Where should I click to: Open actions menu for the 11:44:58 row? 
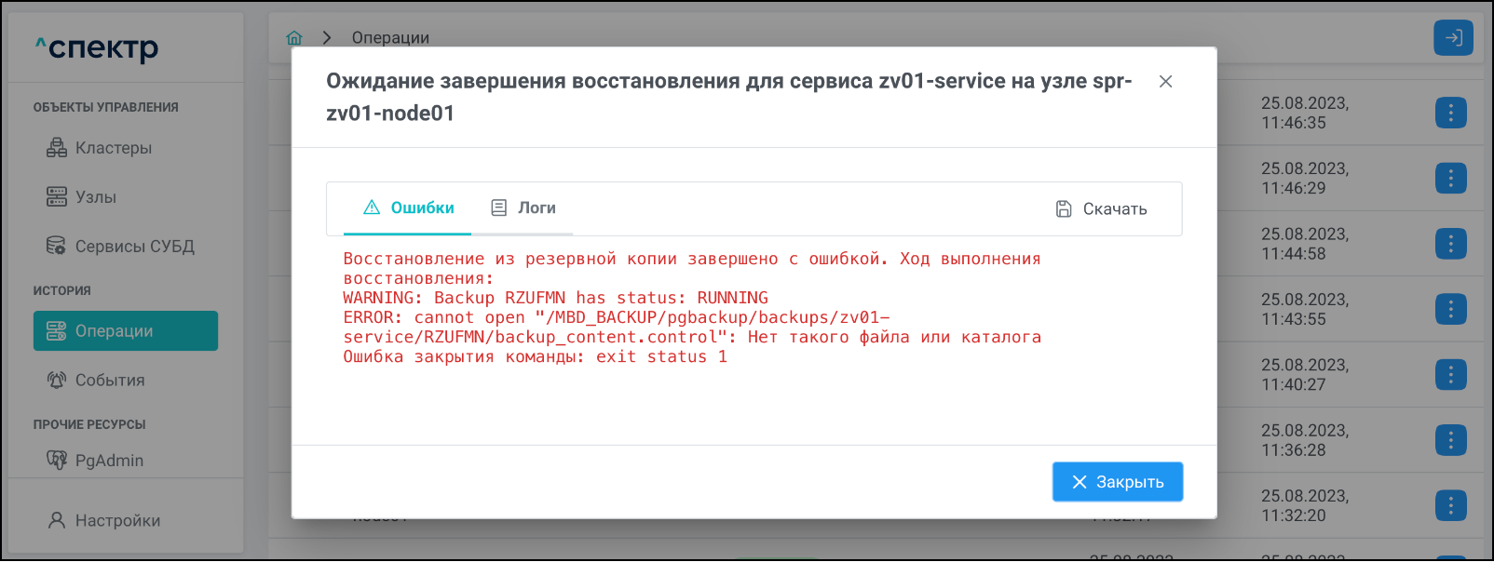tap(1450, 244)
